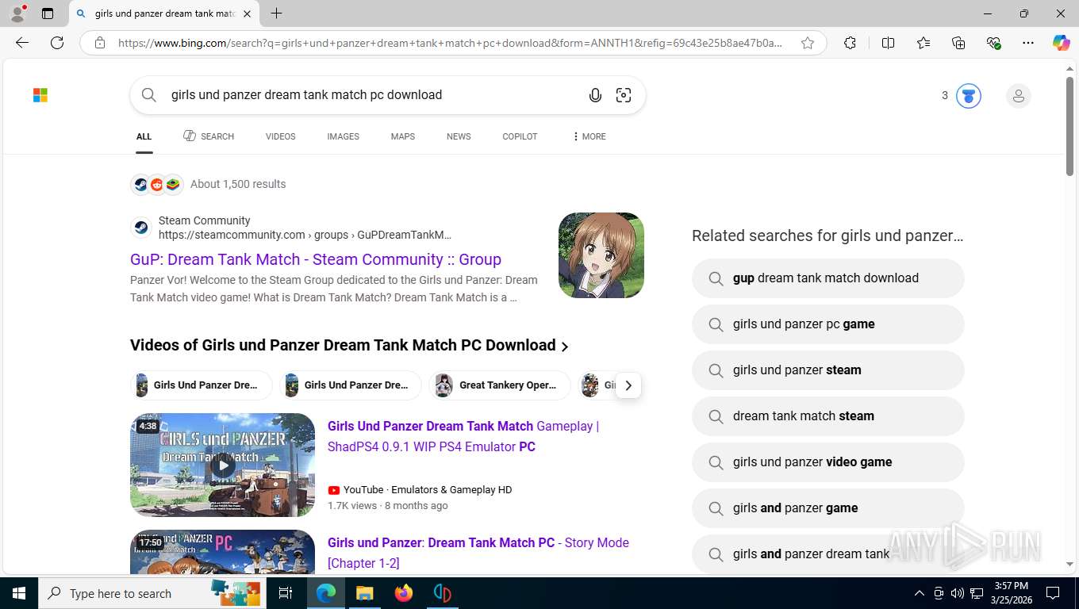Viewport: 1079px width, 609px height.
Task: Open Story Mode Chapter 1-2 video link
Action: coord(478,553)
